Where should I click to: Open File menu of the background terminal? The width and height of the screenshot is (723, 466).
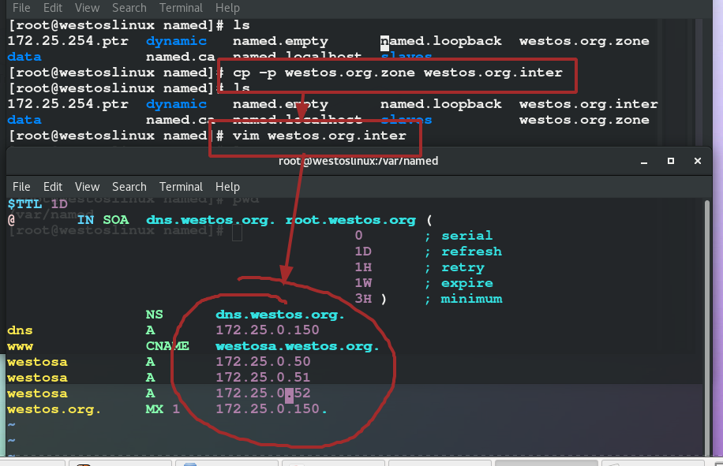click(21, 8)
